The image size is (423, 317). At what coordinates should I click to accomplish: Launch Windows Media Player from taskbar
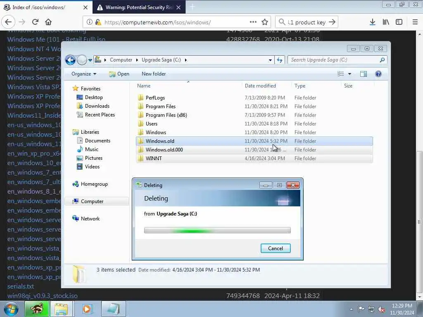point(87,309)
